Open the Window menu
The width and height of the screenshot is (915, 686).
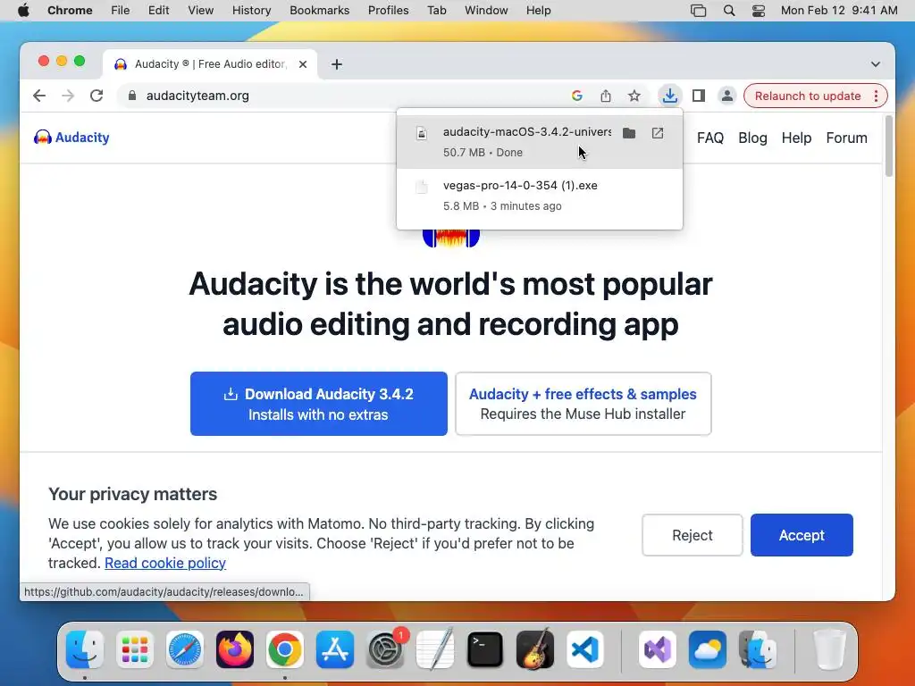(486, 11)
